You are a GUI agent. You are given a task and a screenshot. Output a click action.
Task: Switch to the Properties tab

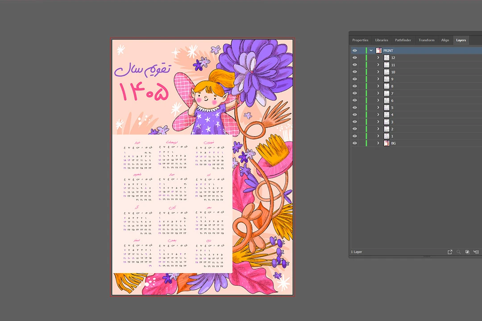point(360,40)
